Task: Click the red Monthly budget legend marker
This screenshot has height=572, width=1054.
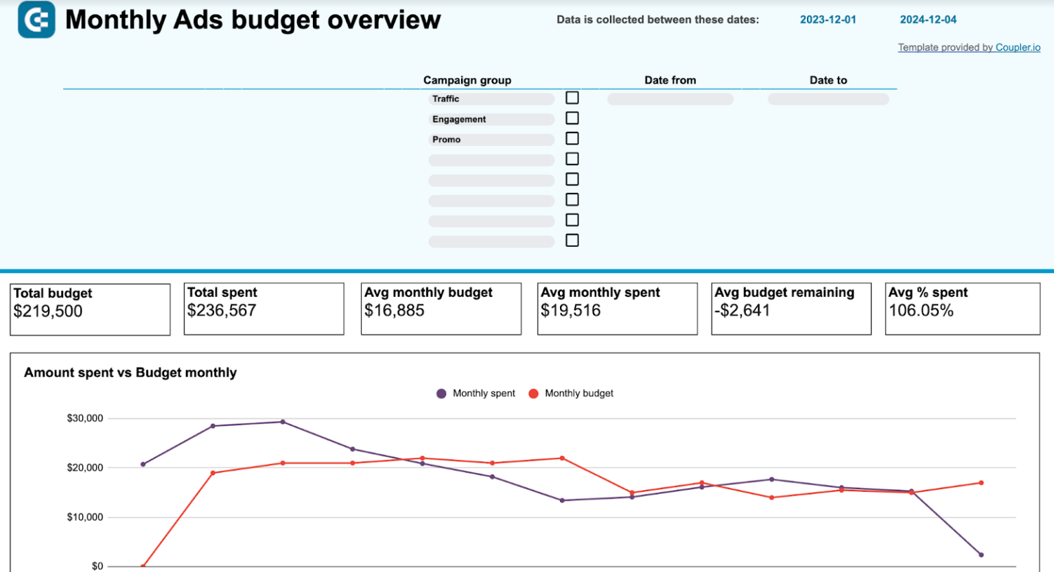Action: click(x=535, y=393)
